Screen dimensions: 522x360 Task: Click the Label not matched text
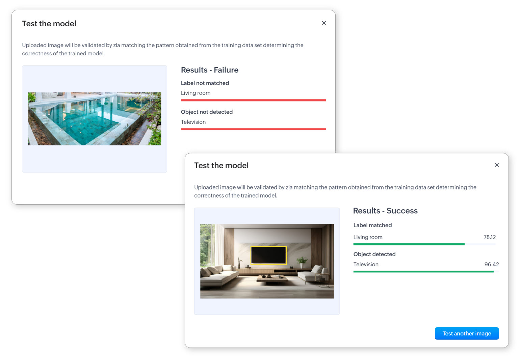[x=205, y=83]
